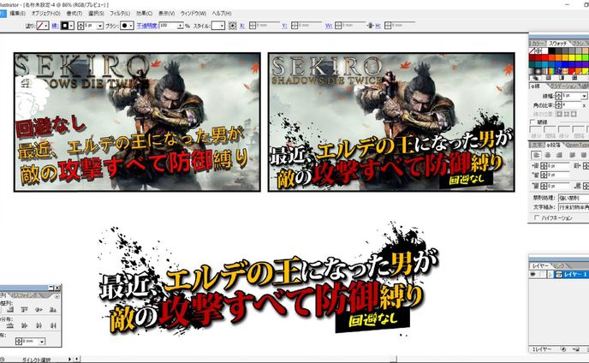
Task: Open the オブジェクト(O) menu
Action: (x=46, y=14)
